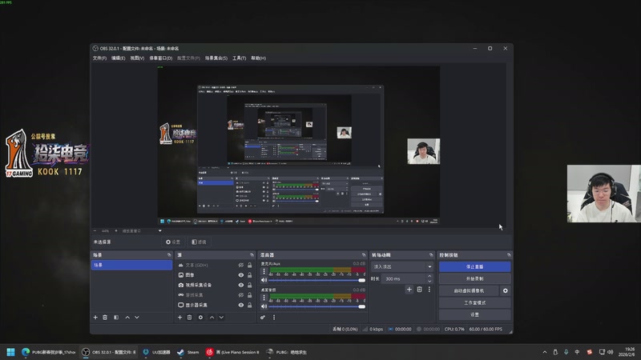Open 设置 in the Controls panel
The height and width of the screenshot is (360, 641).
pyautogui.click(x=474, y=314)
